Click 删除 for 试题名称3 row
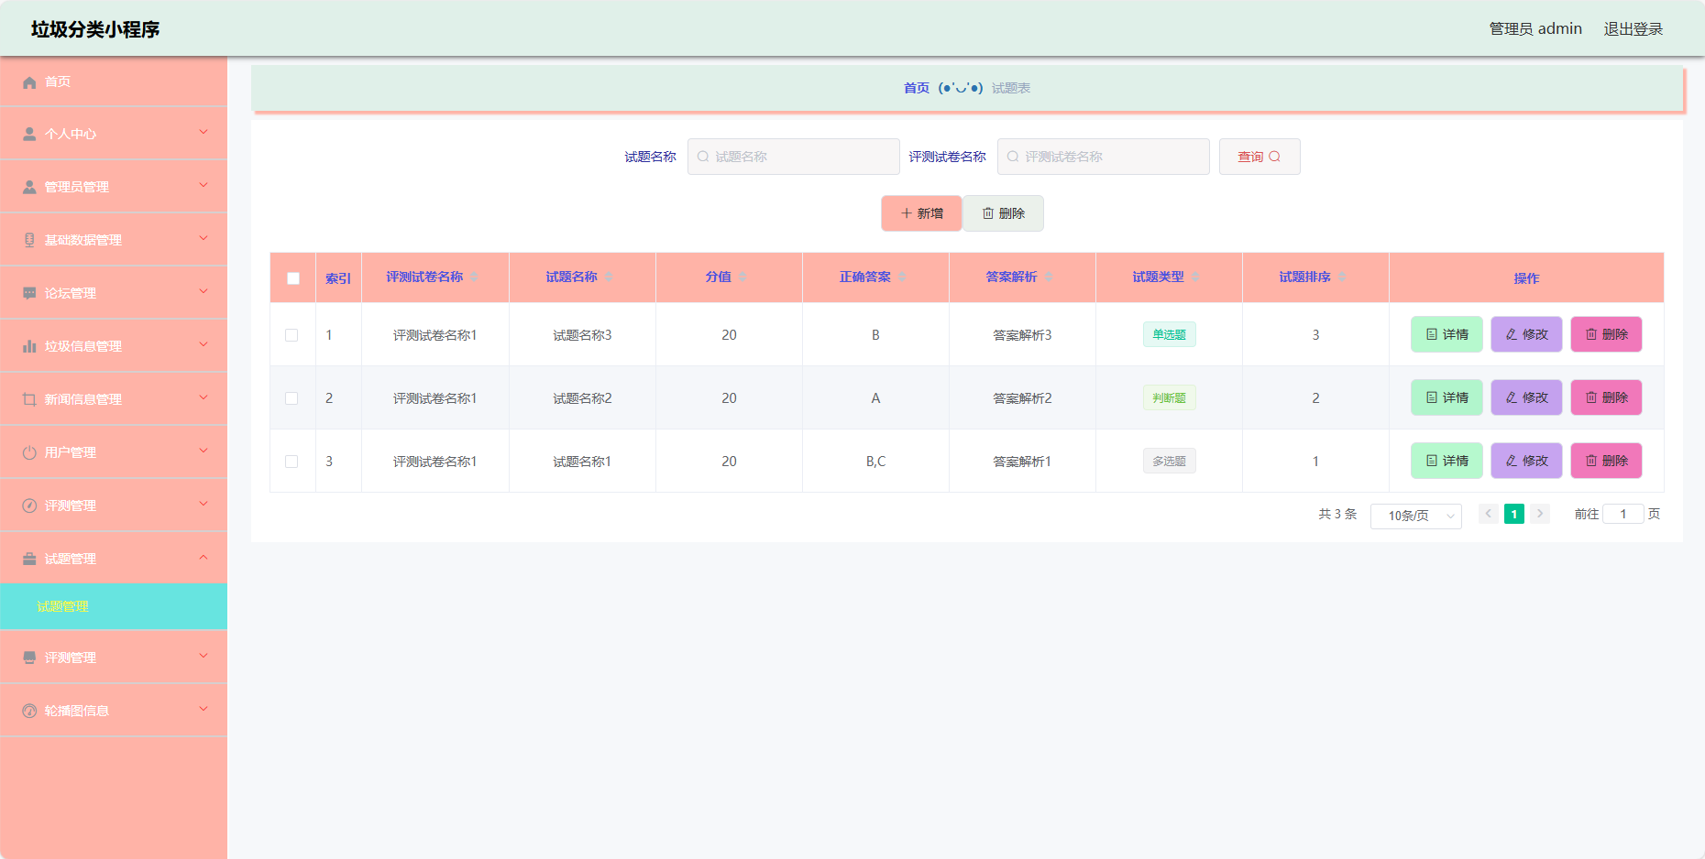The width and height of the screenshot is (1705, 859). (1606, 334)
